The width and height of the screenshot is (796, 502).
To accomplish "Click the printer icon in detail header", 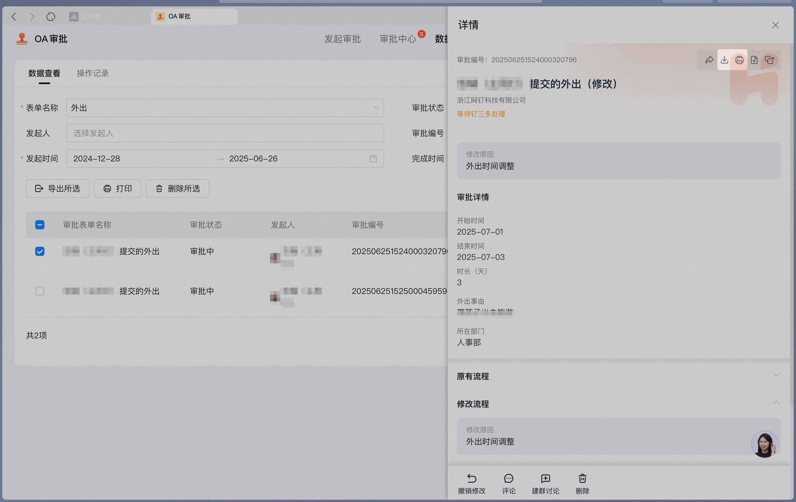I will (739, 60).
